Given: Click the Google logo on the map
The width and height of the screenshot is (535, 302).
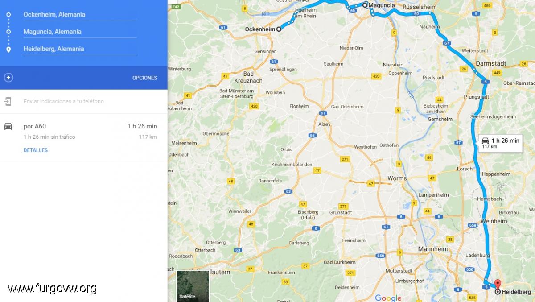Looking at the screenshot, I should 388,298.
